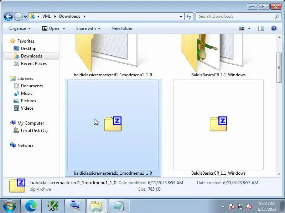Screen dimensions: 285x213
Task: Open the view options dropdown arrow
Action: pyautogui.click(x=249, y=28)
